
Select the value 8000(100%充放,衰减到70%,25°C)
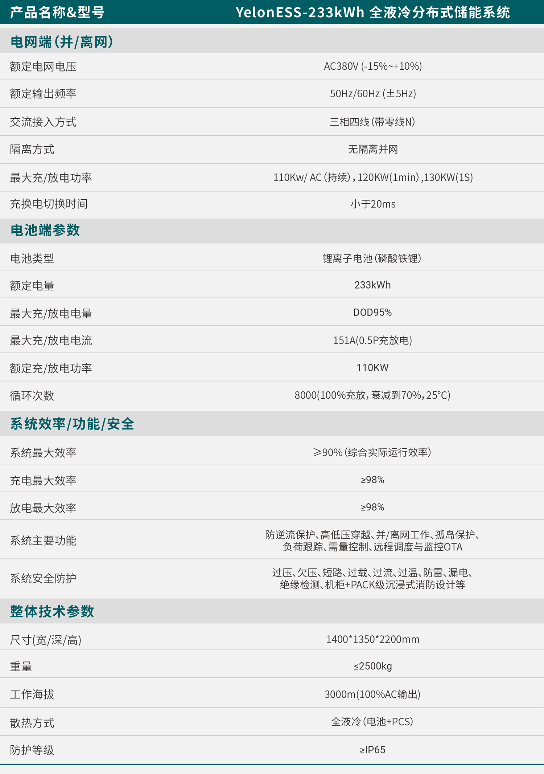372,395
